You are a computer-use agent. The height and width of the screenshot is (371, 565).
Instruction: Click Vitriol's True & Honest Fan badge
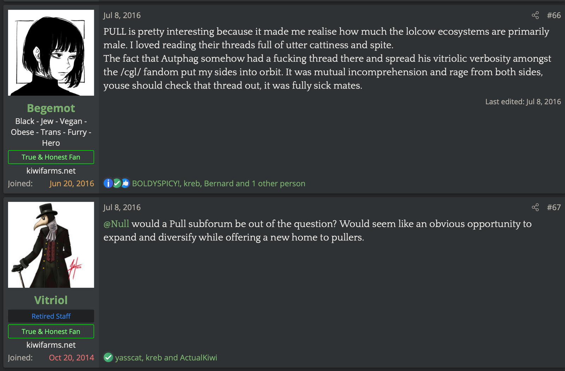tap(51, 332)
